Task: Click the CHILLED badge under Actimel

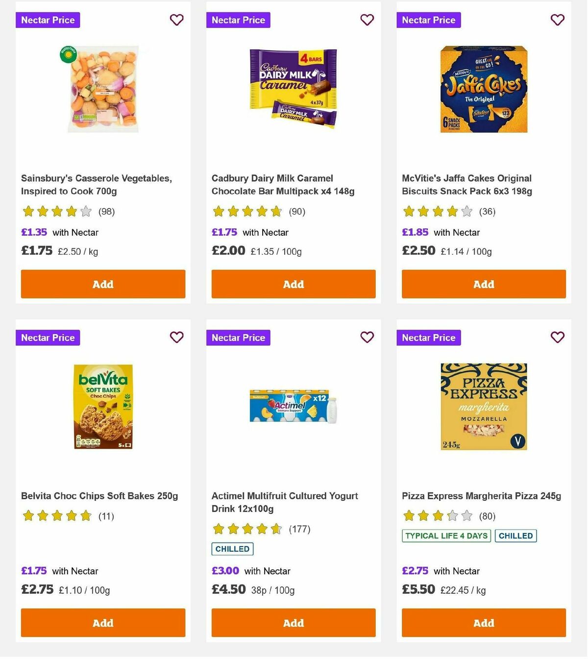Action: click(232, 549)
